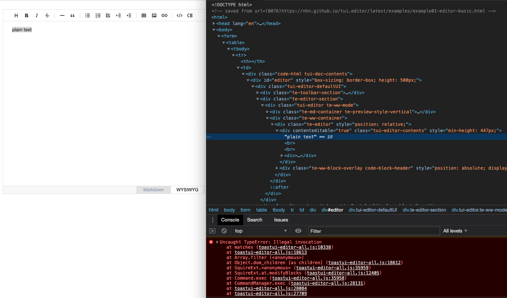The image size is (507, 298).
Task: Insert a blockquote
Action: tap(72, 15)
